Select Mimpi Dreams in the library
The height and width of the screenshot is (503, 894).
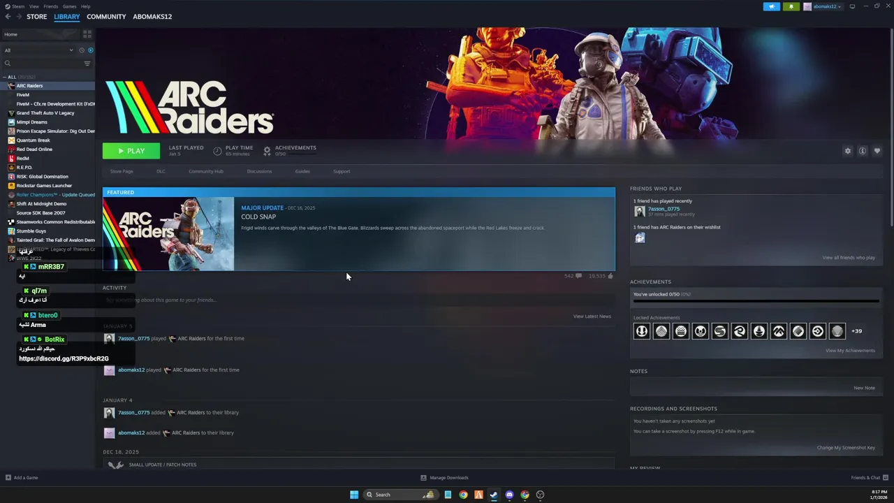pyautogui.click(x=32, y=122)
